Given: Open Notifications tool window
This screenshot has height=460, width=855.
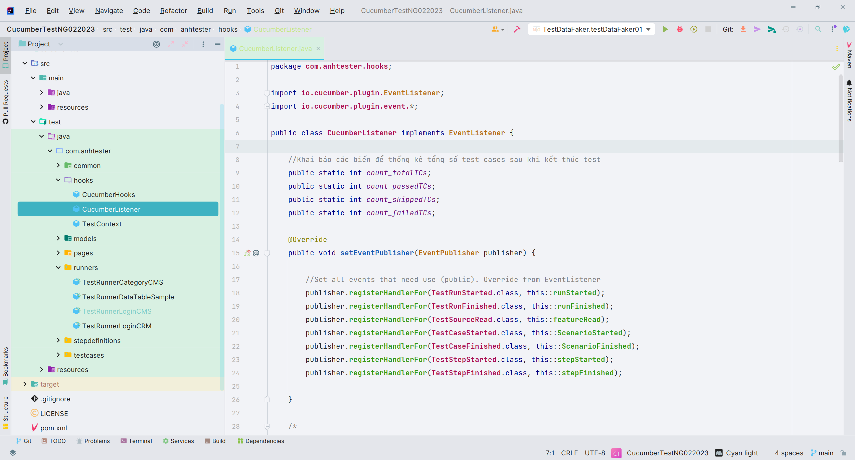Looking at the screenshot, I should pos(849,100).
